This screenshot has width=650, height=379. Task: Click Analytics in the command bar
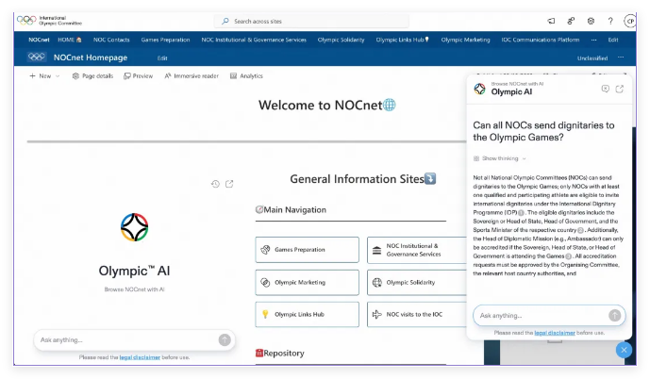point(246,75)
